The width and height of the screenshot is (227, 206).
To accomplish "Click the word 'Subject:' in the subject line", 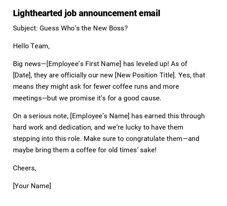I will click(25, 28).
